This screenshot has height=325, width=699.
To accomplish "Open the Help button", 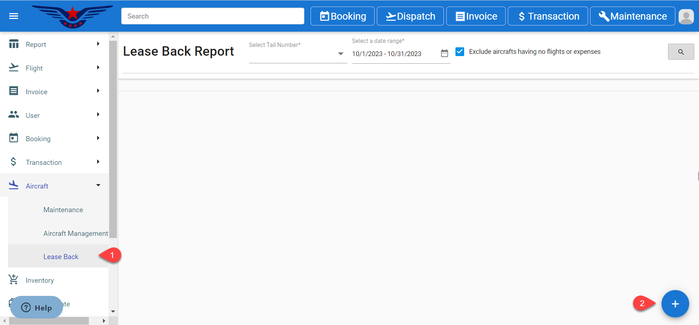I will pos(36,308).
